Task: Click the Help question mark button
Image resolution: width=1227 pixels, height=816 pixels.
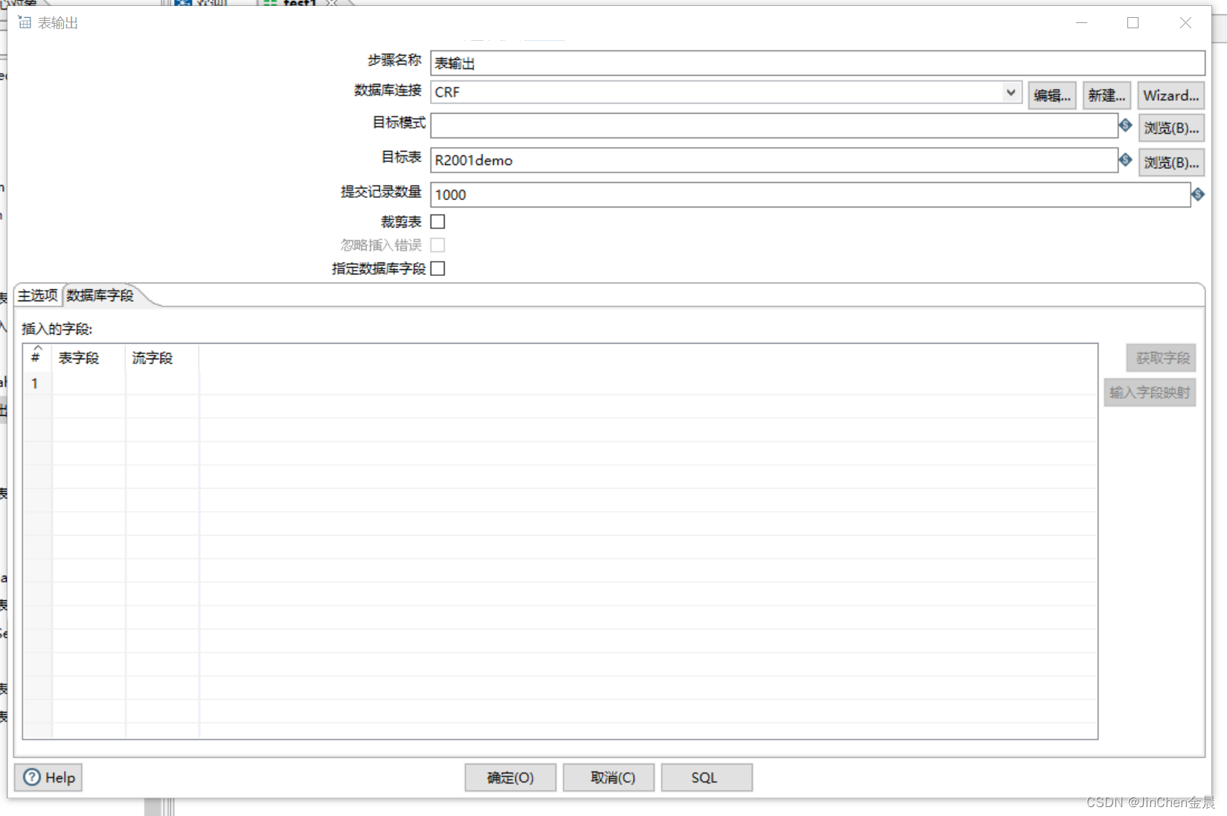Action: click(49, 777)
